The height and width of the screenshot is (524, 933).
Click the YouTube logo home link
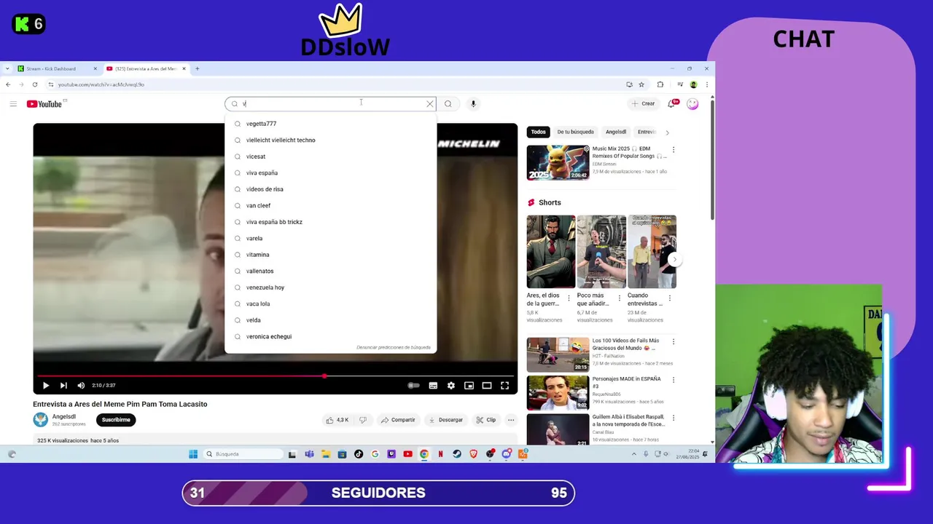44,104
